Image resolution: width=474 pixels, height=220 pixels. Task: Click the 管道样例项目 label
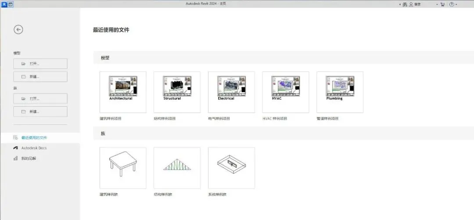coord(328,119)
